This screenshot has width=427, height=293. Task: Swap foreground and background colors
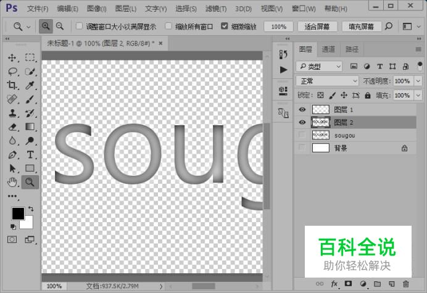coord(31,209)
